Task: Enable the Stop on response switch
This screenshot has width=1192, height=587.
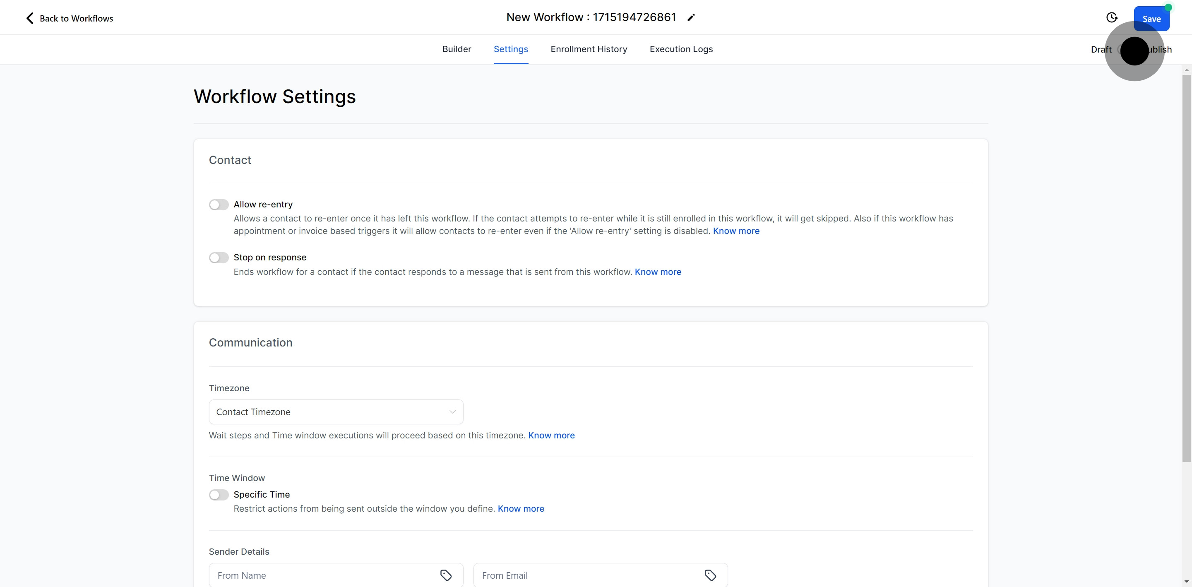Action: pyautogui.click(x=219, y=257)
